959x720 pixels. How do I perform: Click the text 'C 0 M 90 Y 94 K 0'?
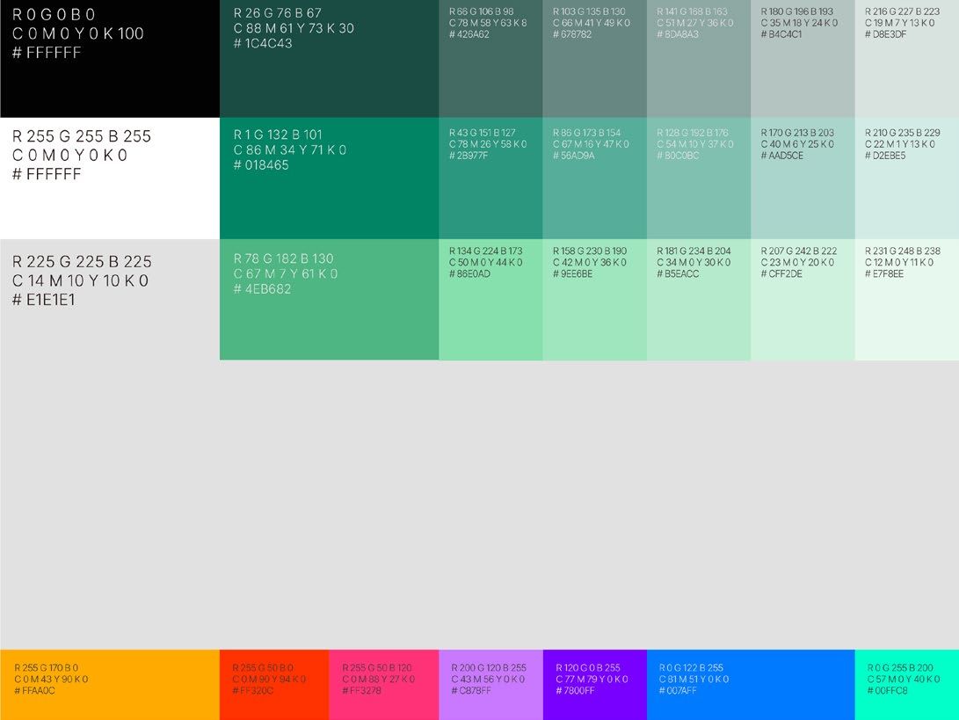point(269,679)
